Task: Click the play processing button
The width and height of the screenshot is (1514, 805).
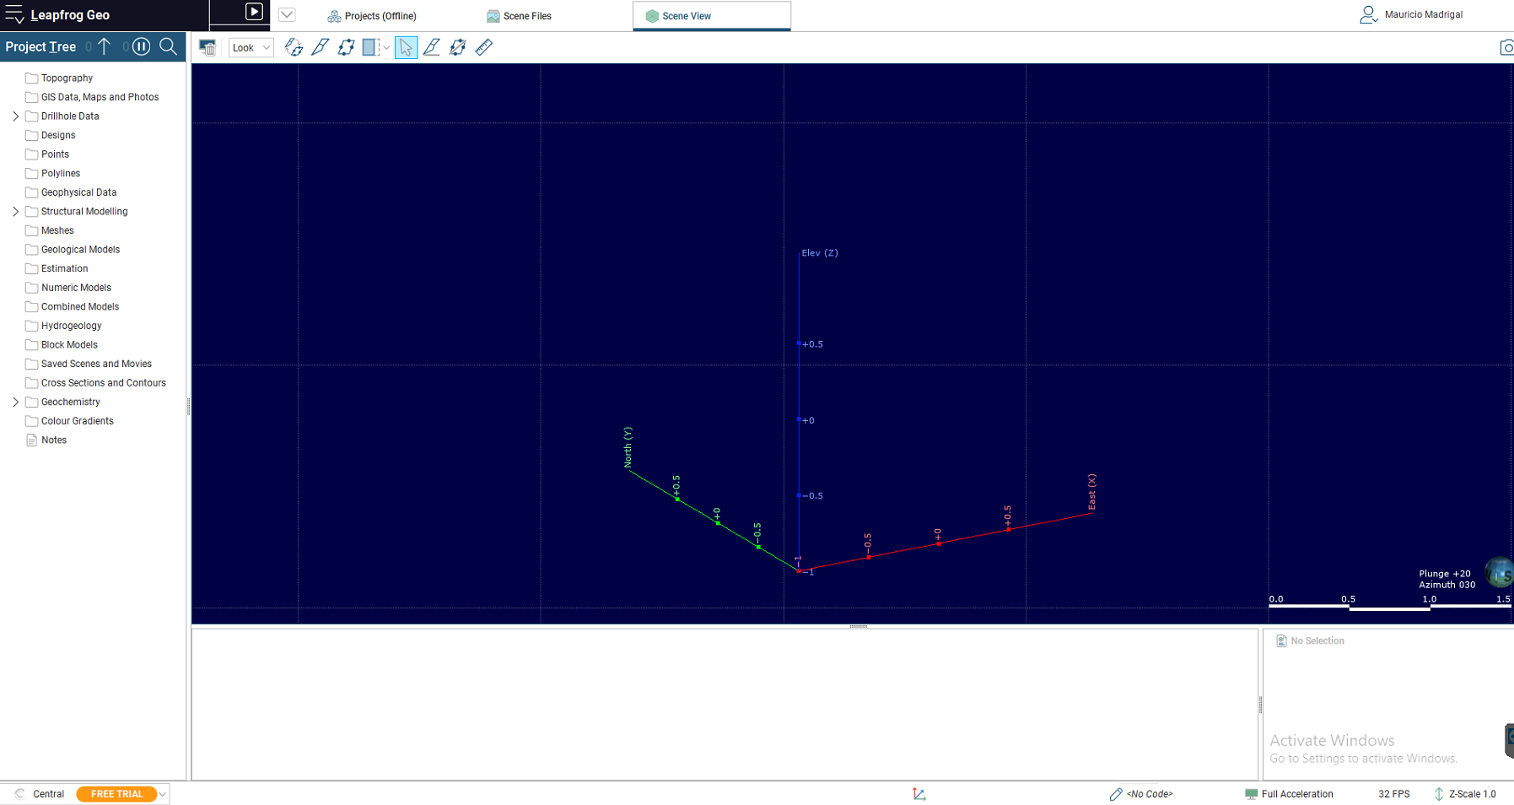Action: coord(254,12)
